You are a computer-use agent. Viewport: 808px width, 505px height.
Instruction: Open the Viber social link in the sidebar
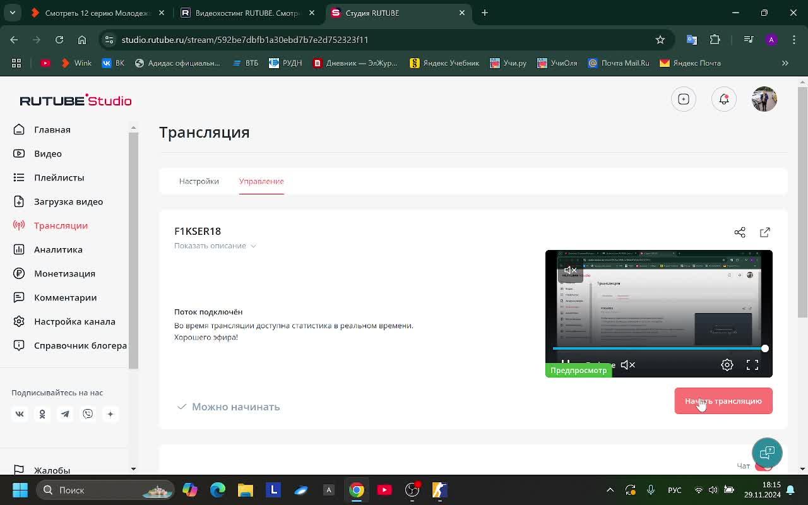point(88,414)
